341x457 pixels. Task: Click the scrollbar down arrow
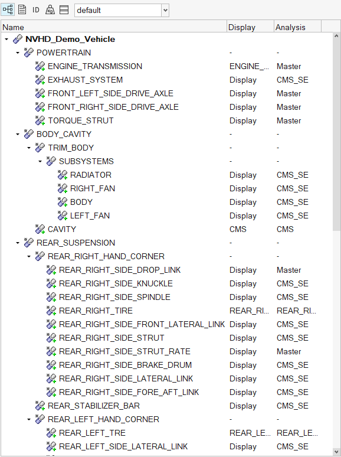[336, 452]
